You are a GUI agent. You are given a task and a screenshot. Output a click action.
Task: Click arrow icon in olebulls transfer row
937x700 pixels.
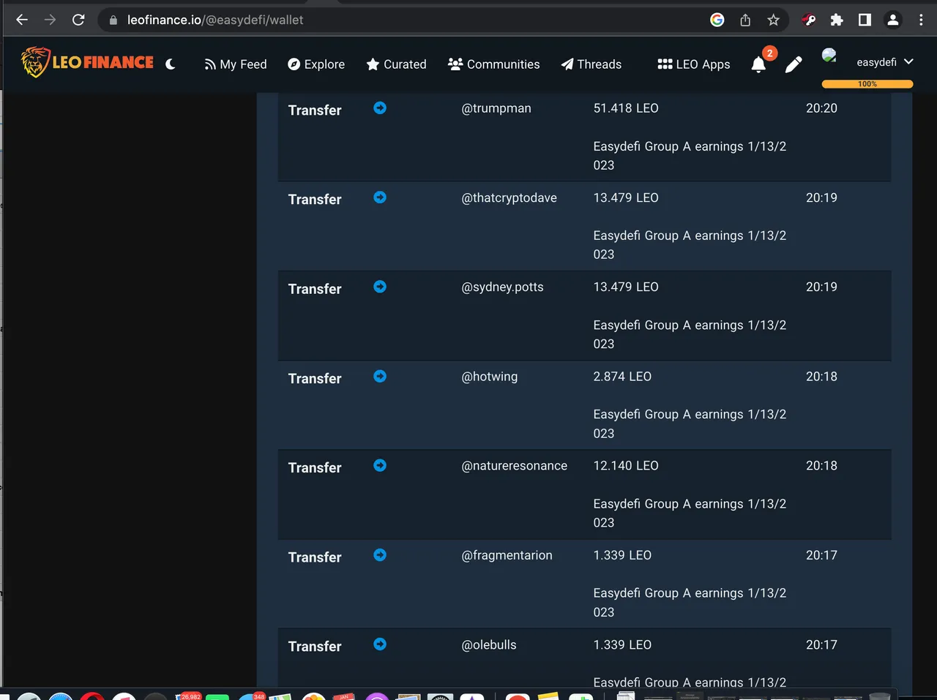380,644
